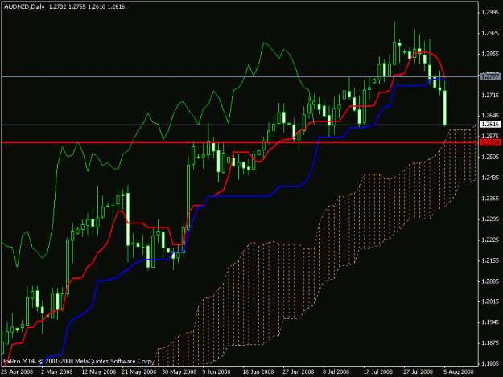
Task: Click the 1.2575 price axis label
Action: [x=490, y=136]
